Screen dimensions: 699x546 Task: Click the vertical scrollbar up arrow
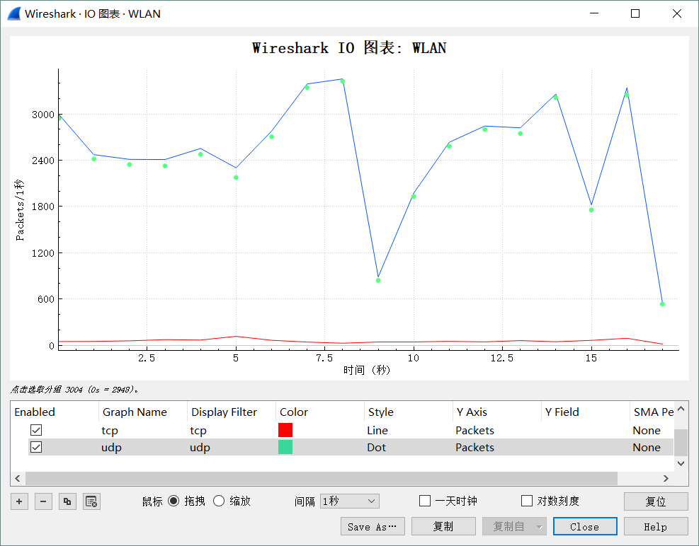point(681,408)
